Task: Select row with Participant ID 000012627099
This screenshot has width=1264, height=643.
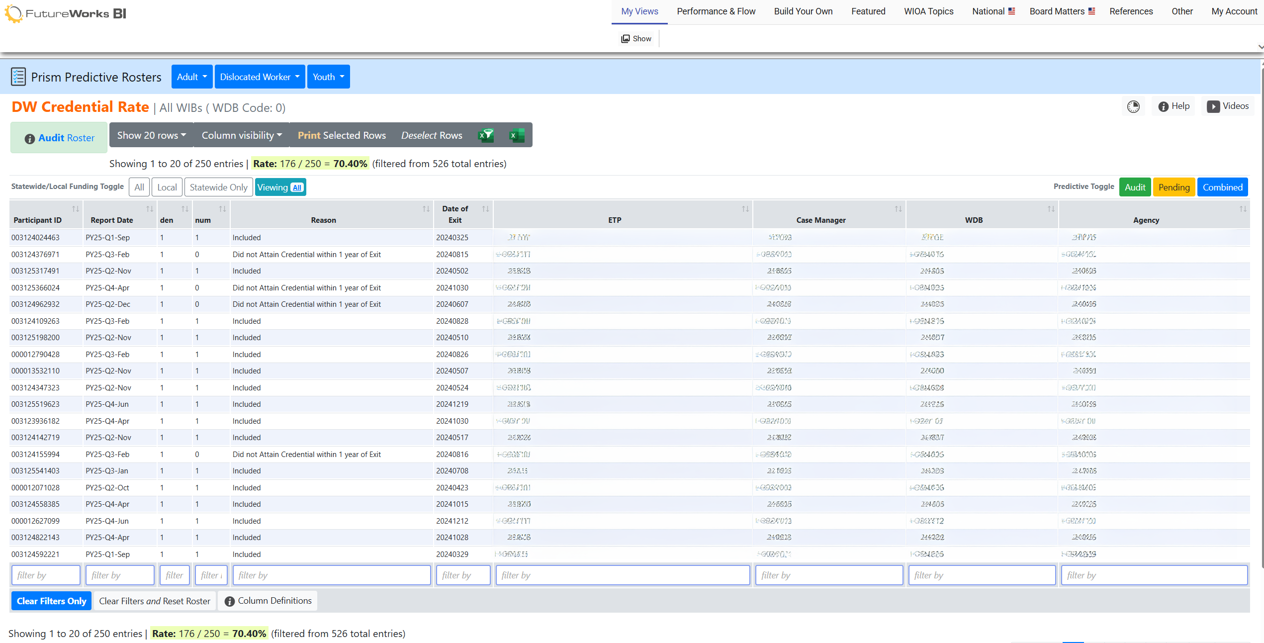Action: [x=629, y=521]
